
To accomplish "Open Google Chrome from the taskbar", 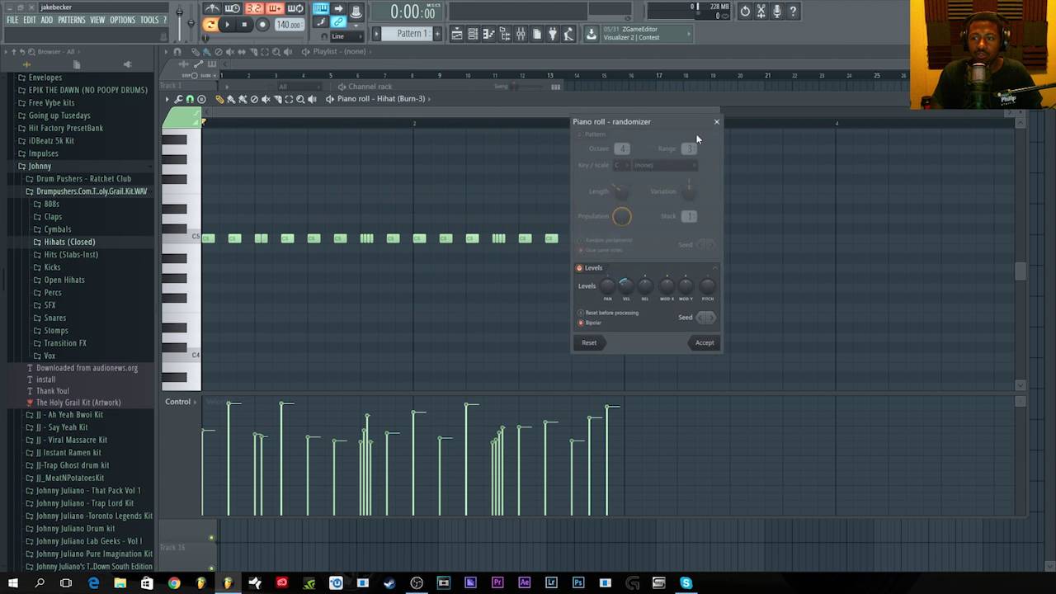I will [x=174, y=583].
